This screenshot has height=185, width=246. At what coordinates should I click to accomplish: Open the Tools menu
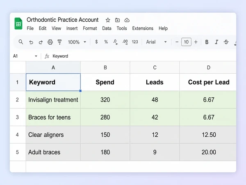(x=122, y=28)
